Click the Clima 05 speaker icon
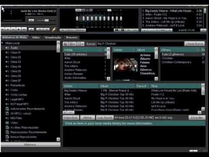The height and width of the screenshot is (157, 209). pos(7,71)
